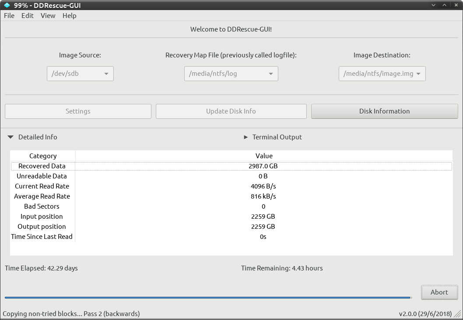Click the 816 kB/s value cell
463x320 pixels.
[x=263, y=196]
